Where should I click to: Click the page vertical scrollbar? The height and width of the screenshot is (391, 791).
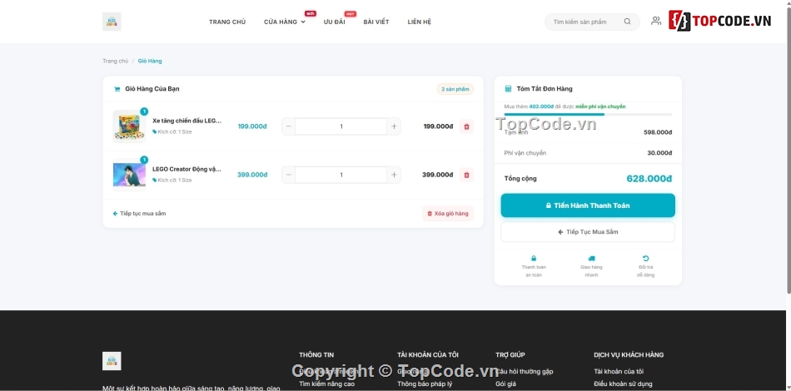pos(789,151)
